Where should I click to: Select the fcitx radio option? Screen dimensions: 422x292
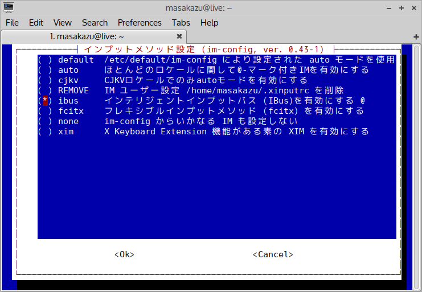pos(45,111)
